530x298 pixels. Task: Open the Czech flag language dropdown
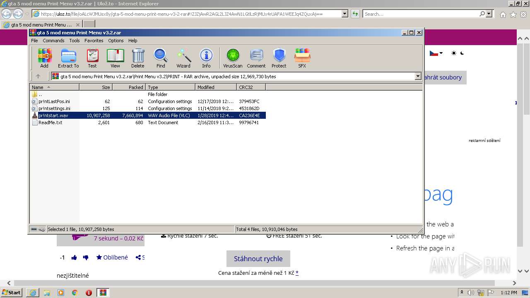[x=436, y=53]
